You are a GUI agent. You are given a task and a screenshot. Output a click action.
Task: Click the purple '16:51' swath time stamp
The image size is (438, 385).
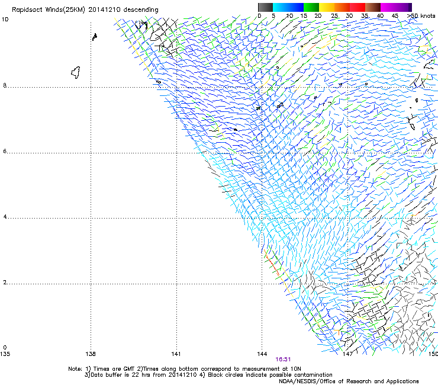click(283, 360)
